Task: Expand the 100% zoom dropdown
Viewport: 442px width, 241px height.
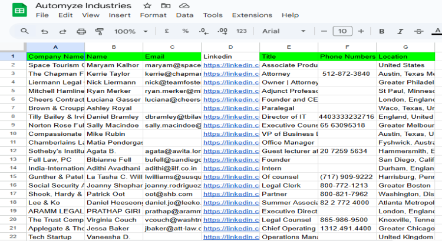Action: 129,31
